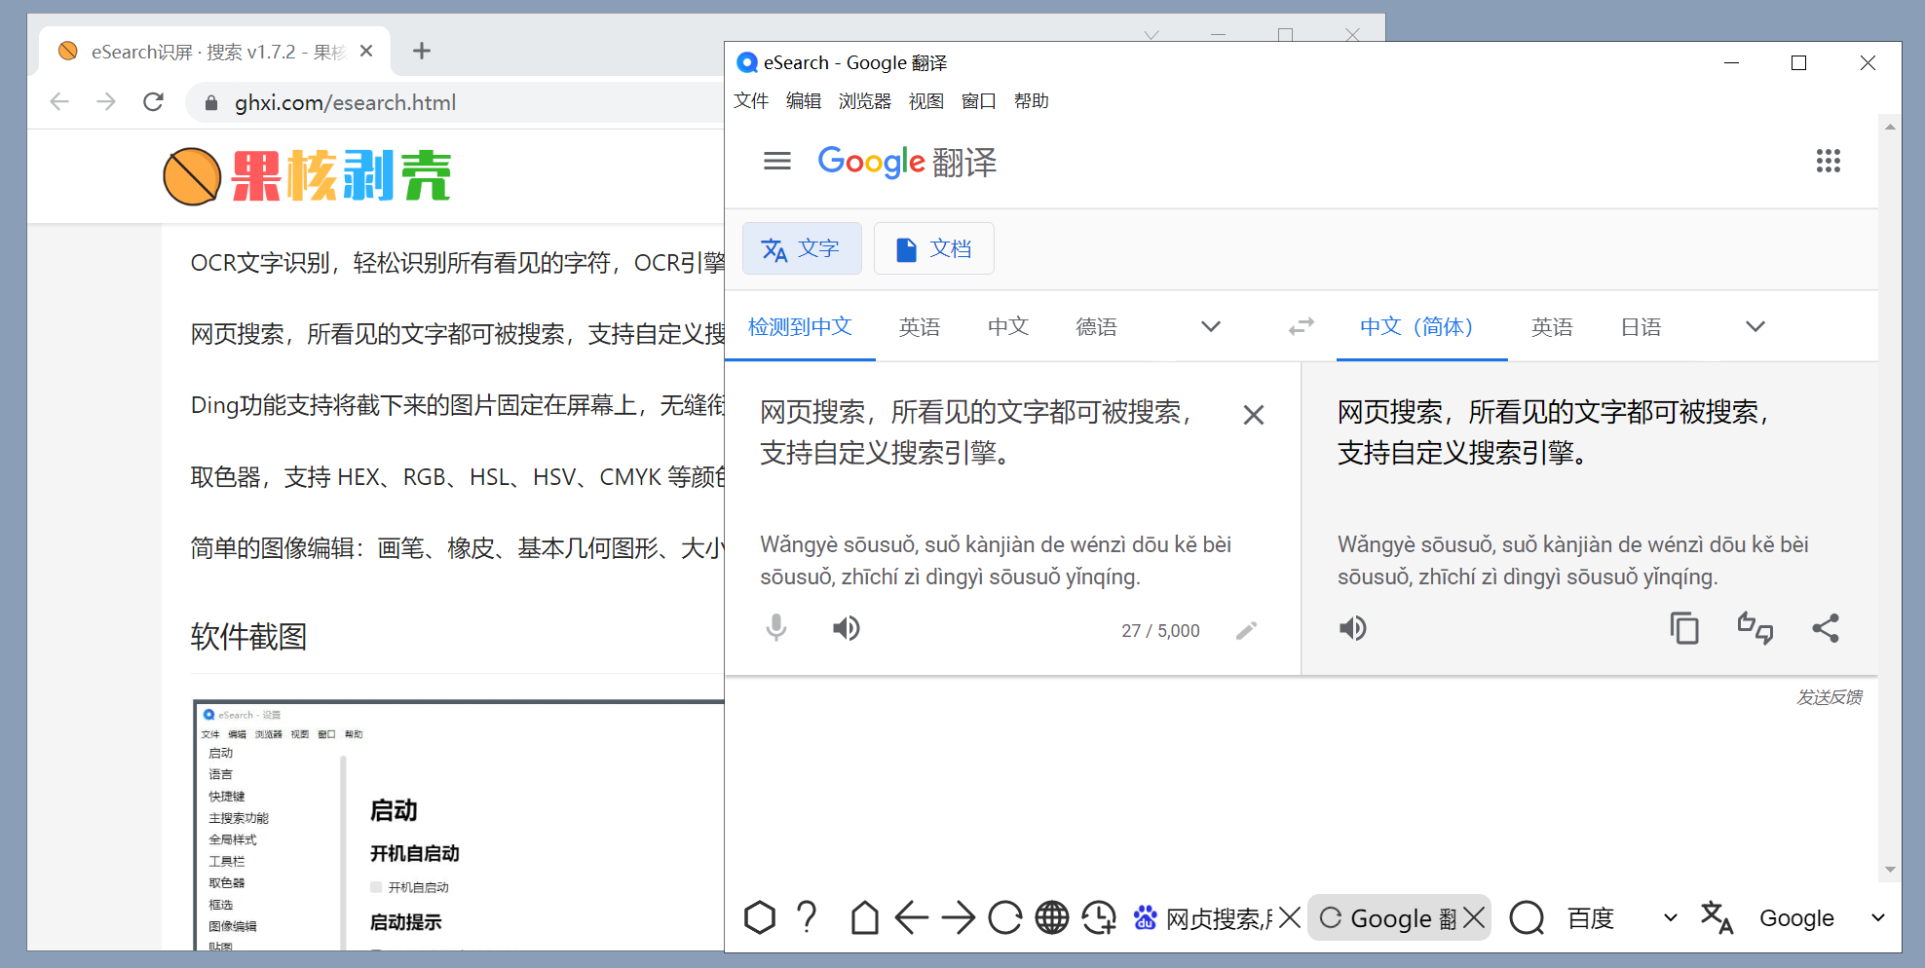Open the history clock icon
The height and width of the screenshot is (968, 1925).
tap(1099, 917)
